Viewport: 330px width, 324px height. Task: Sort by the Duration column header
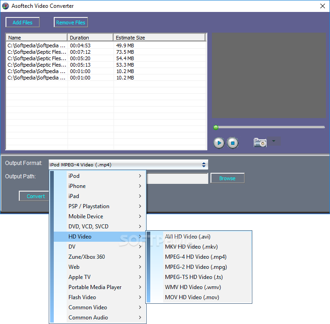point(90,38)
